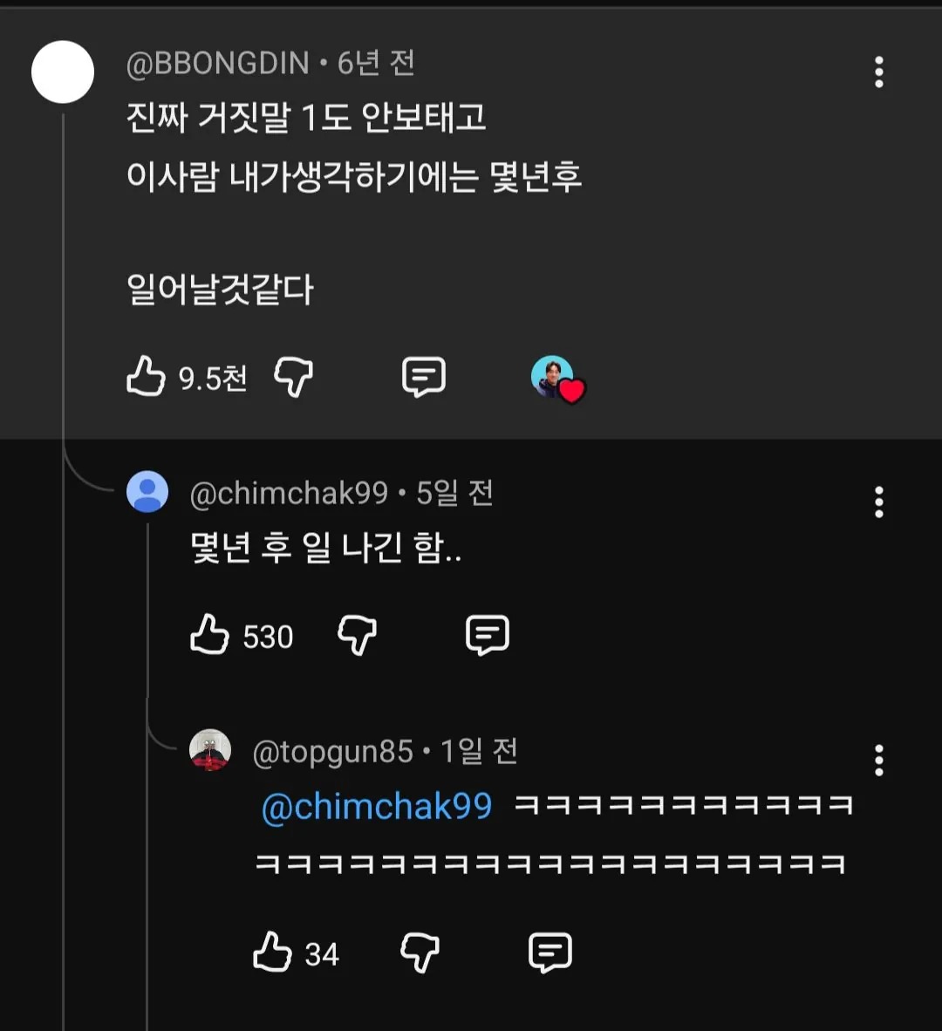
Task: Open the blue @chimchak99 mention link
Action: point(377,806)
